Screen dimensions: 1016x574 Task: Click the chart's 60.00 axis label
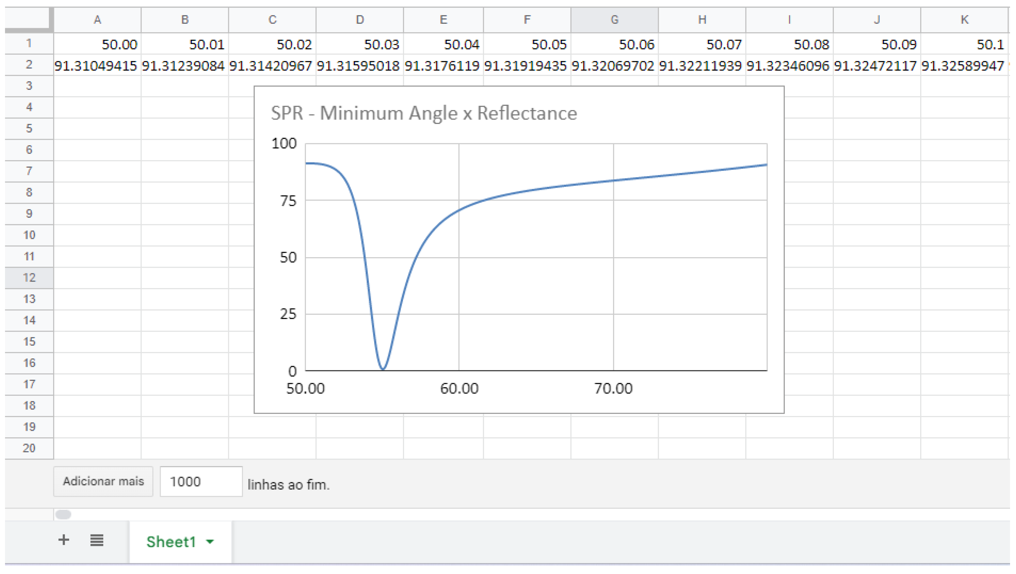pos(459,389)
